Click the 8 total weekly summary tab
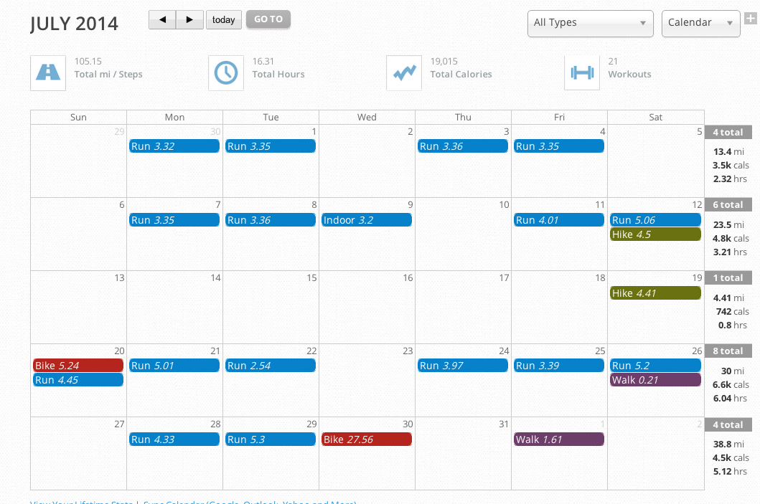 pos(728,351)
